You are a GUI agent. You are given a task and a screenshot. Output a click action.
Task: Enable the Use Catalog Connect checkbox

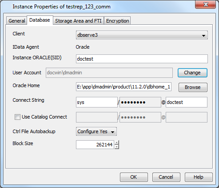pos(17,117)
